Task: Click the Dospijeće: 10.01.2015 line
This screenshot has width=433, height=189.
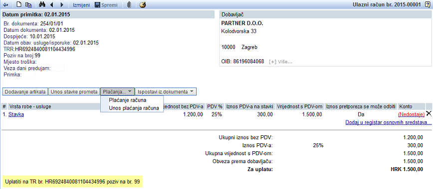Action: [x=29, y=36]
